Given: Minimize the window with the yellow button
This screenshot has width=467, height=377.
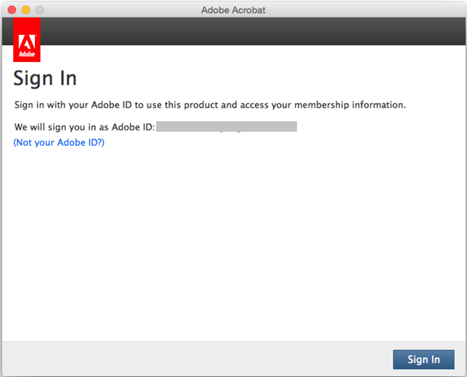Looking at the screenshot, I should tap(26, 9).
